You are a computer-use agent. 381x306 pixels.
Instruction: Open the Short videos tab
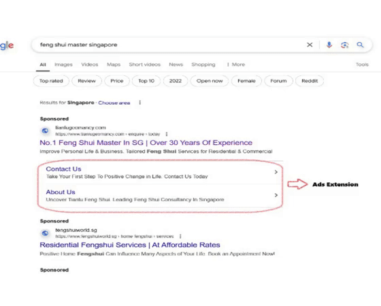(x=145, y=65)
